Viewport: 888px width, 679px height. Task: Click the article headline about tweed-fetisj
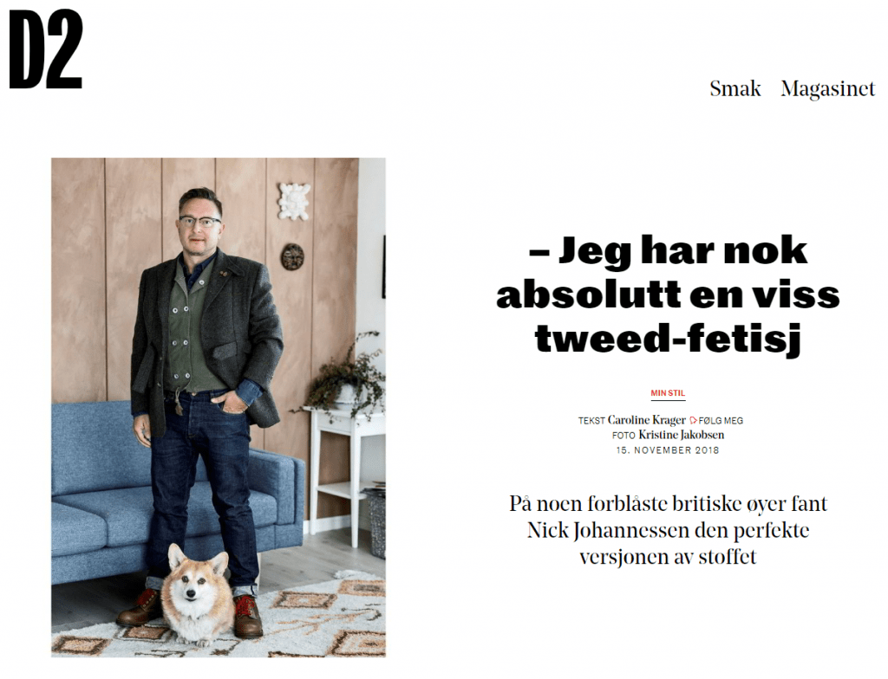pos(668,294)
